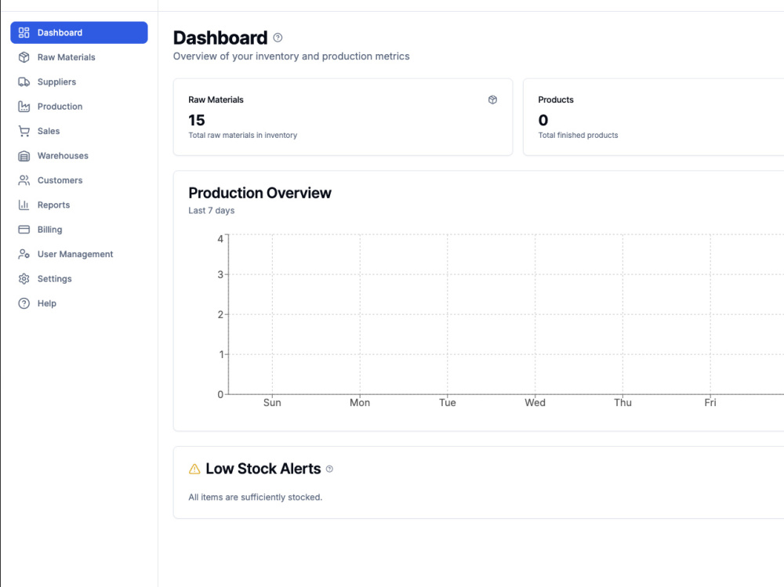Open Settings label in sidebar

pyautogui.click(x=55, y=278)
